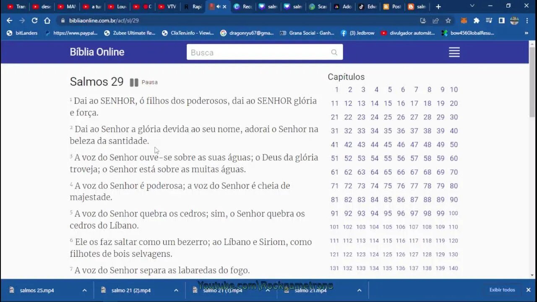The width and height of the screenshot is (537, 302).
Task: Go forward with browser forward arrow
Action: coord(22,21)
